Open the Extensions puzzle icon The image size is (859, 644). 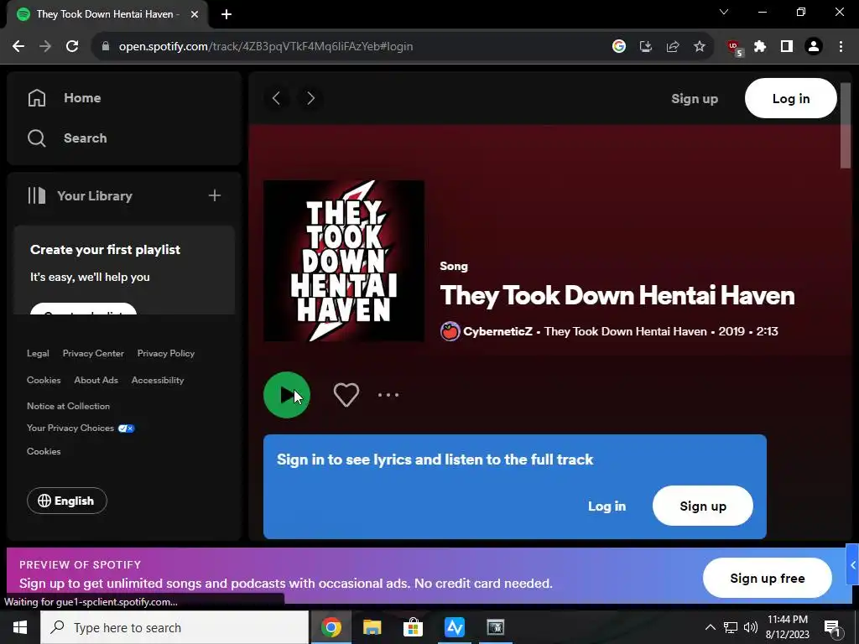point(760,46)
